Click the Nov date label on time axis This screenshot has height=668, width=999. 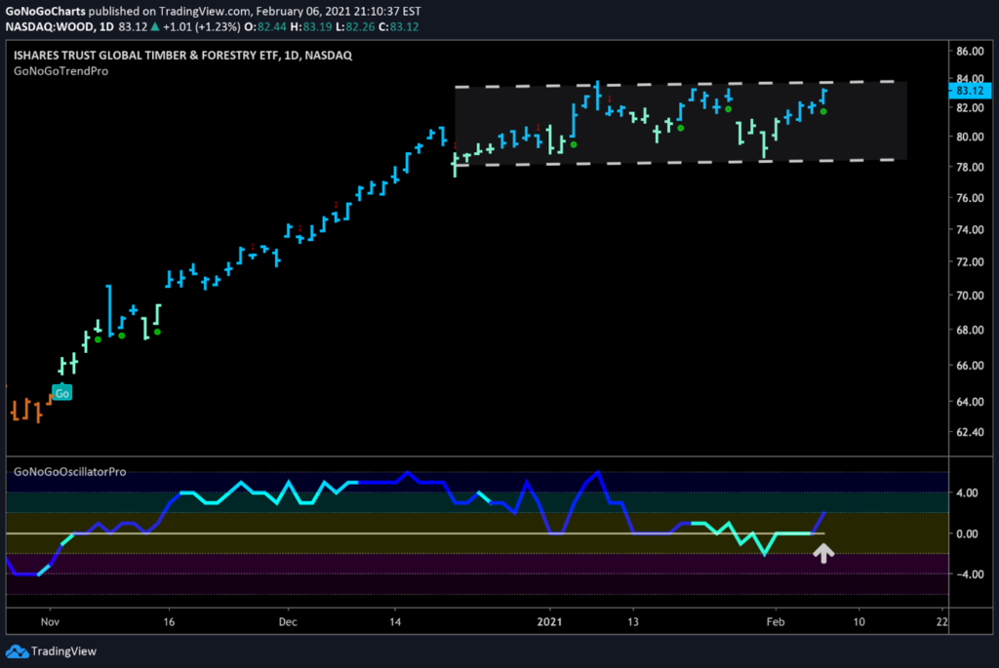(x=50, y=621)
